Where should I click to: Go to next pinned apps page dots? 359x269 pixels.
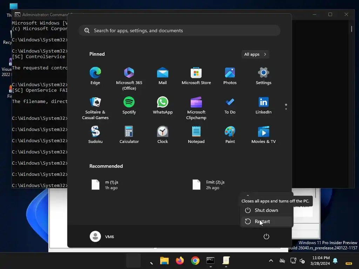tap(286, 107)
